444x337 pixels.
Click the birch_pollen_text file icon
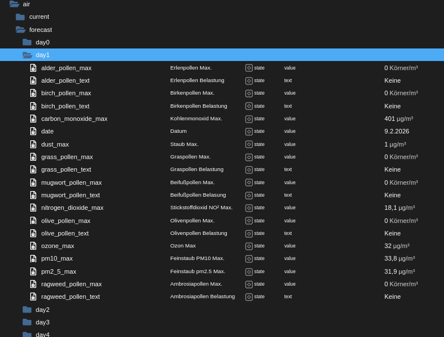pyautogui.click(x=33, y=106)
